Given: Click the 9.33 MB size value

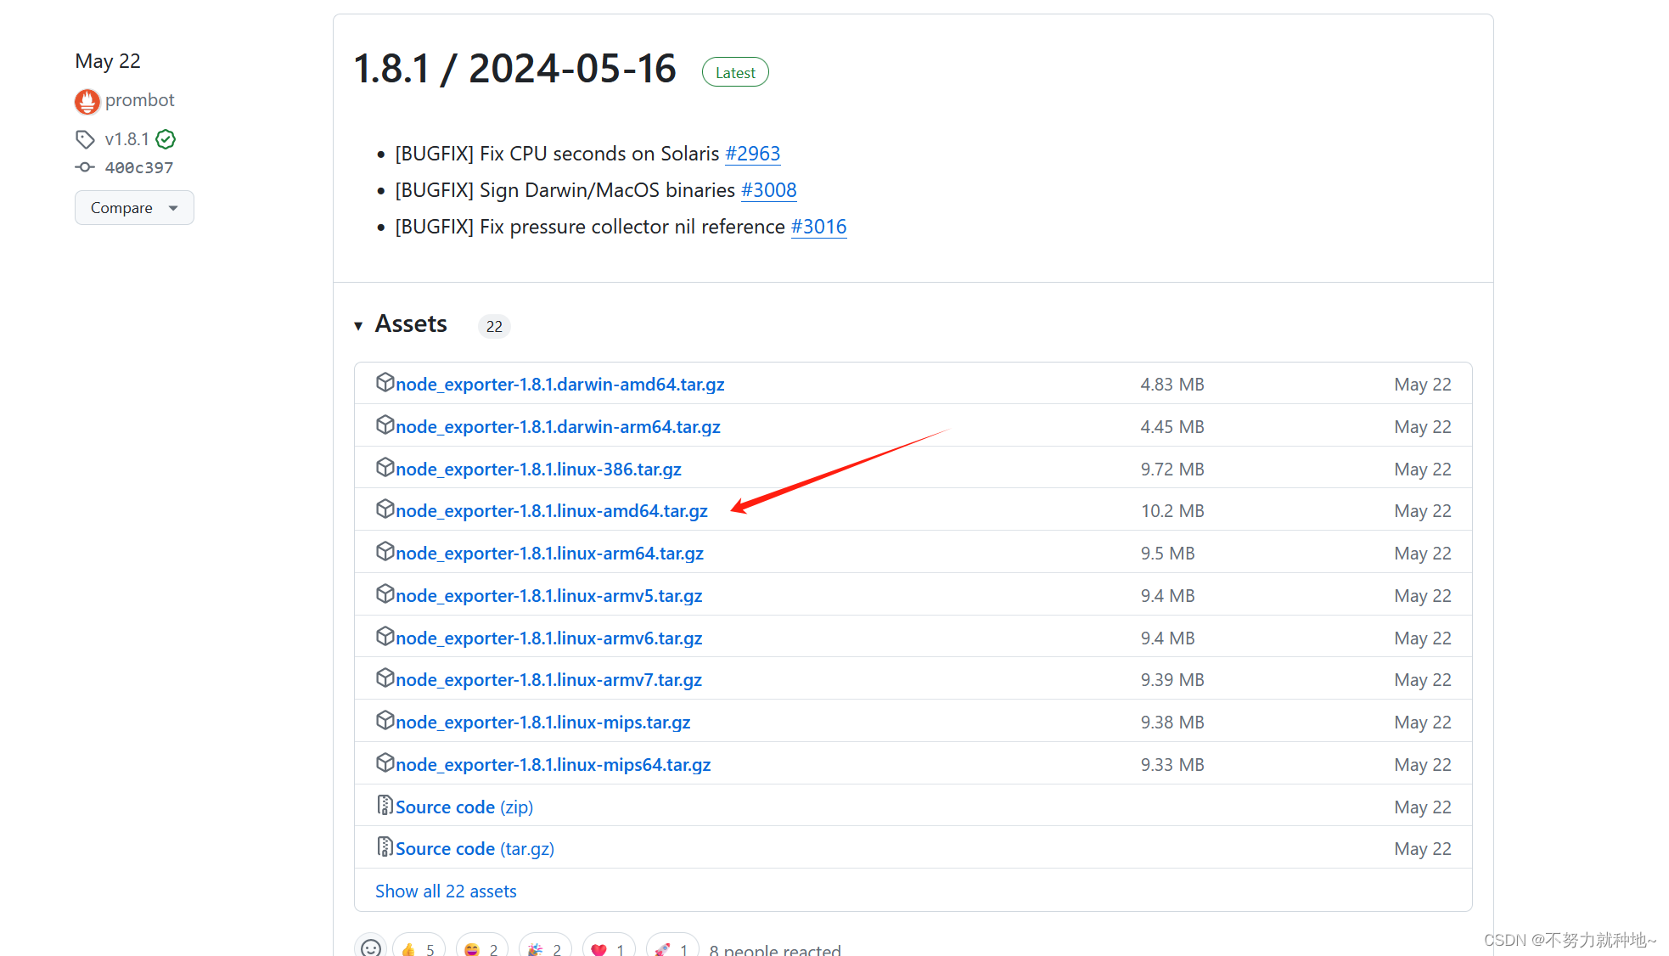Looking at the screenshot, I should coord(1172,765).
